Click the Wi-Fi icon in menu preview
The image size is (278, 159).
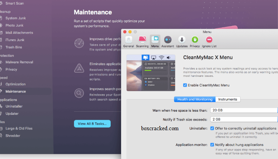[x=161, y=58]
